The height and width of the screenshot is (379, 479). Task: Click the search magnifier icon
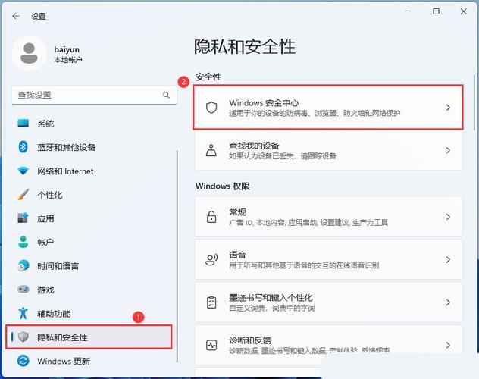coord(166,95)
